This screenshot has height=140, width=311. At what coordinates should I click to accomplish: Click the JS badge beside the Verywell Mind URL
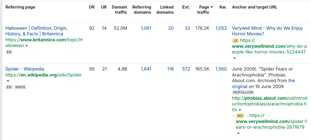coord(235,41)
